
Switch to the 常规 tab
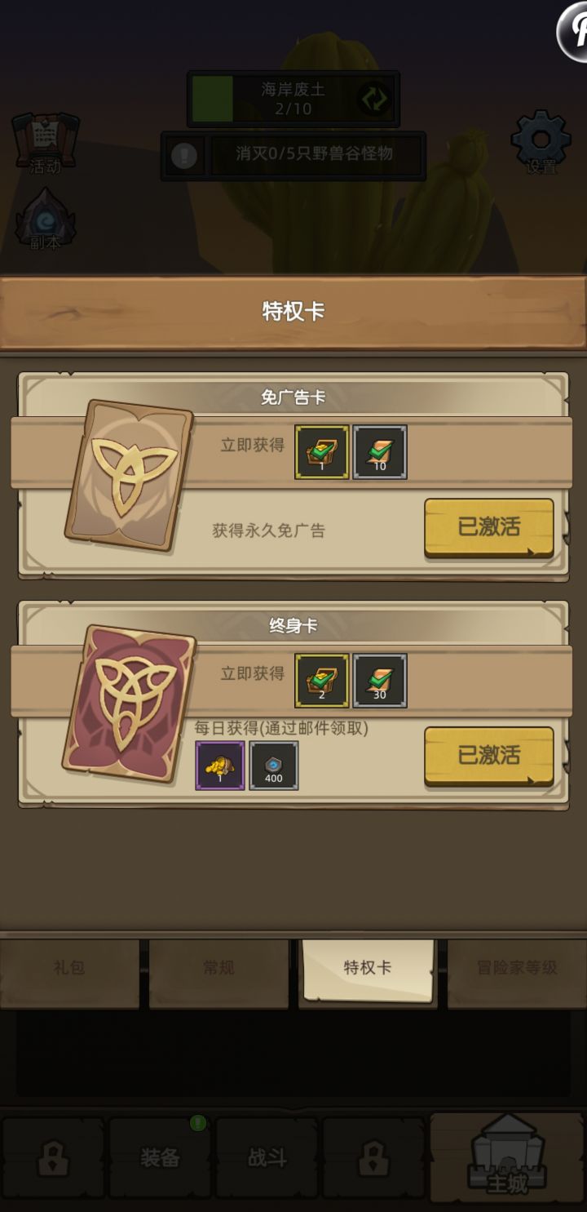(x=218, y=969)
